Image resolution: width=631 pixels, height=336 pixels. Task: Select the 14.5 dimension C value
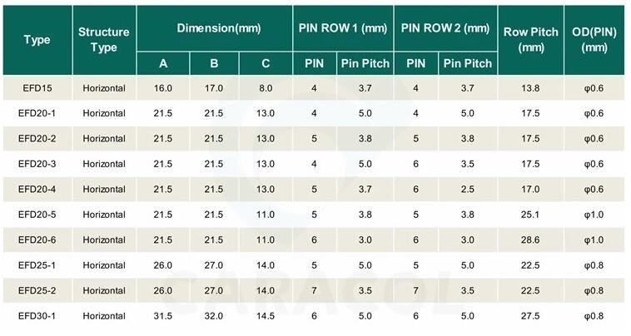[266, 317]
